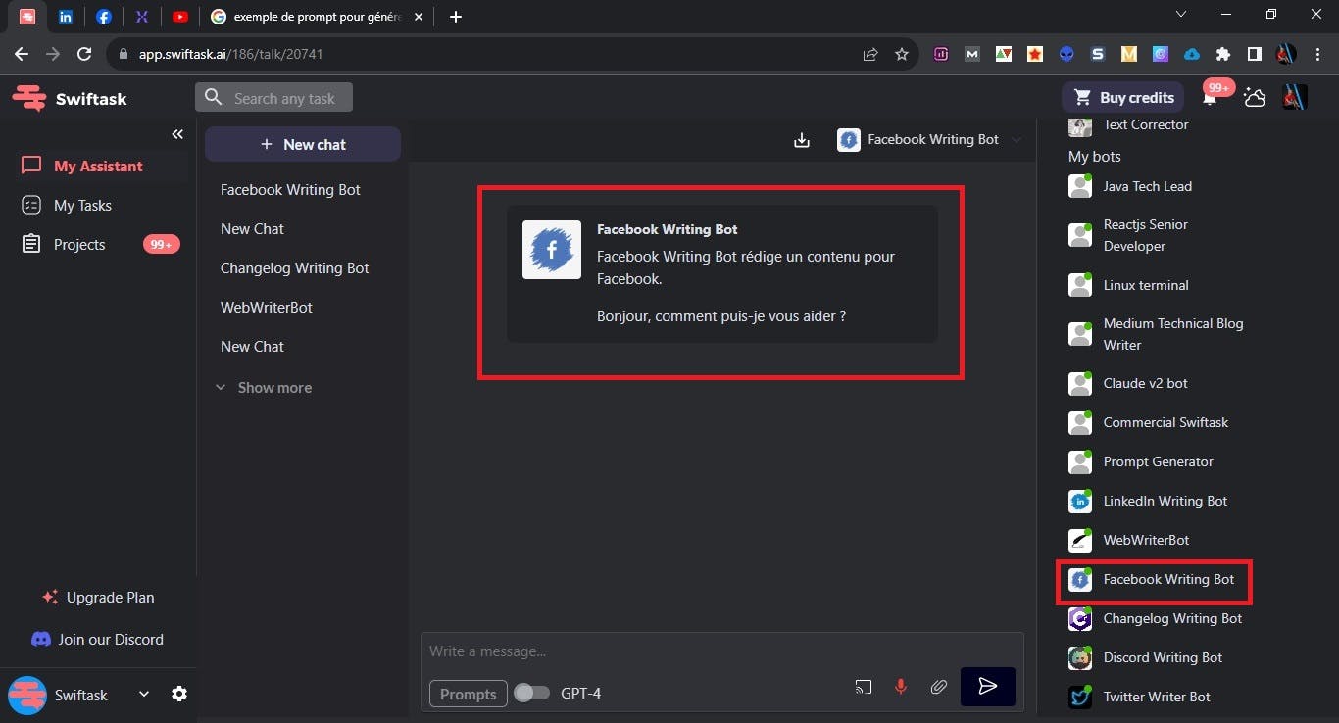Go to My Assistant

tap(96, 167)
